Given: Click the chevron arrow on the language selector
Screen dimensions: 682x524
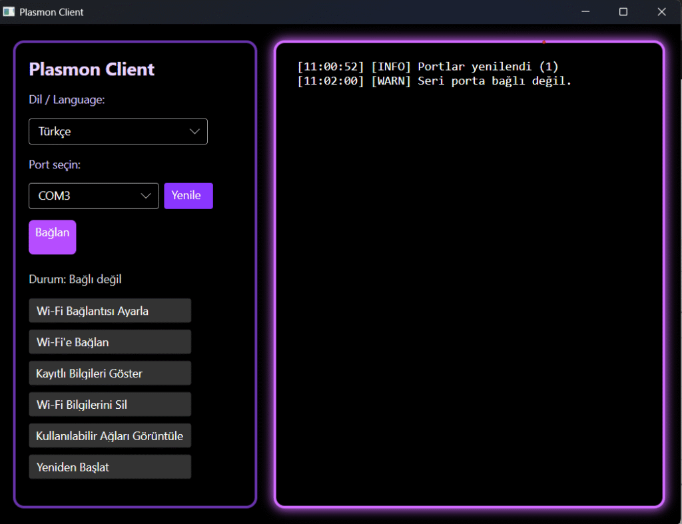Looking at the screenshot, I should 195,131.
